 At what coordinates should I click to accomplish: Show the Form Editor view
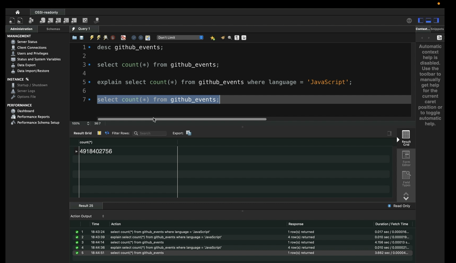click(406, 159)
